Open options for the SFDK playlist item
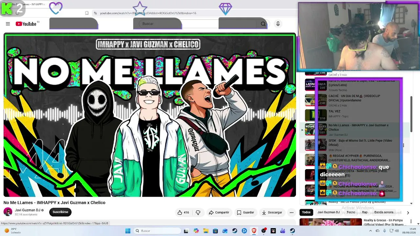 [403, 145]
